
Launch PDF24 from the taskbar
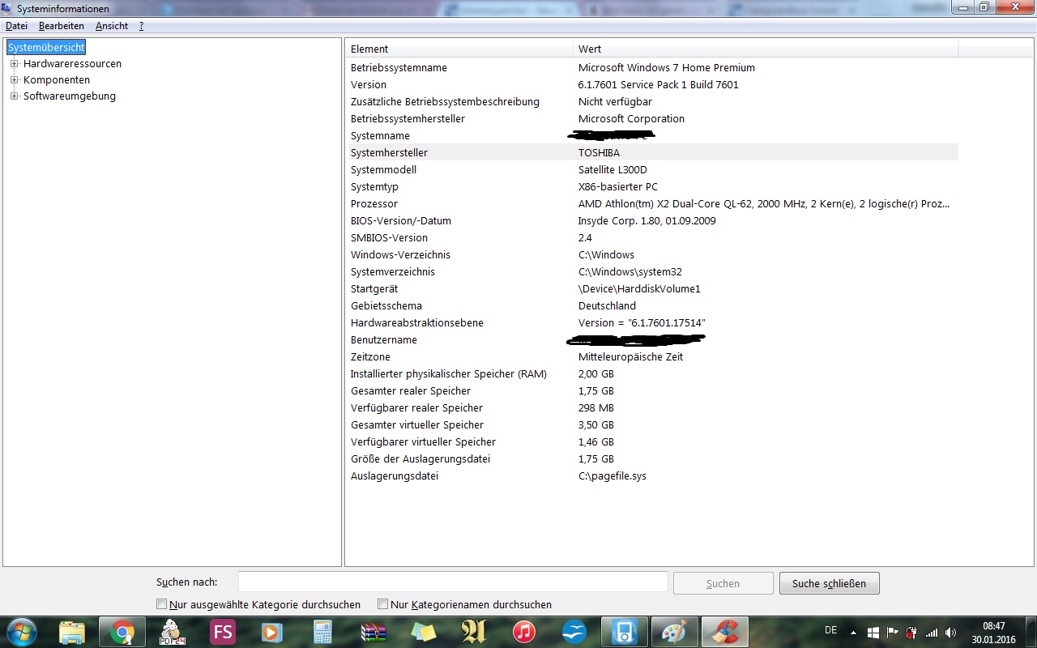[171, 632]
